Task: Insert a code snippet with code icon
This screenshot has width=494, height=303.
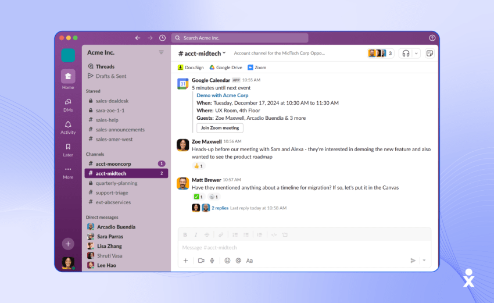Action: tap(274, 234)
